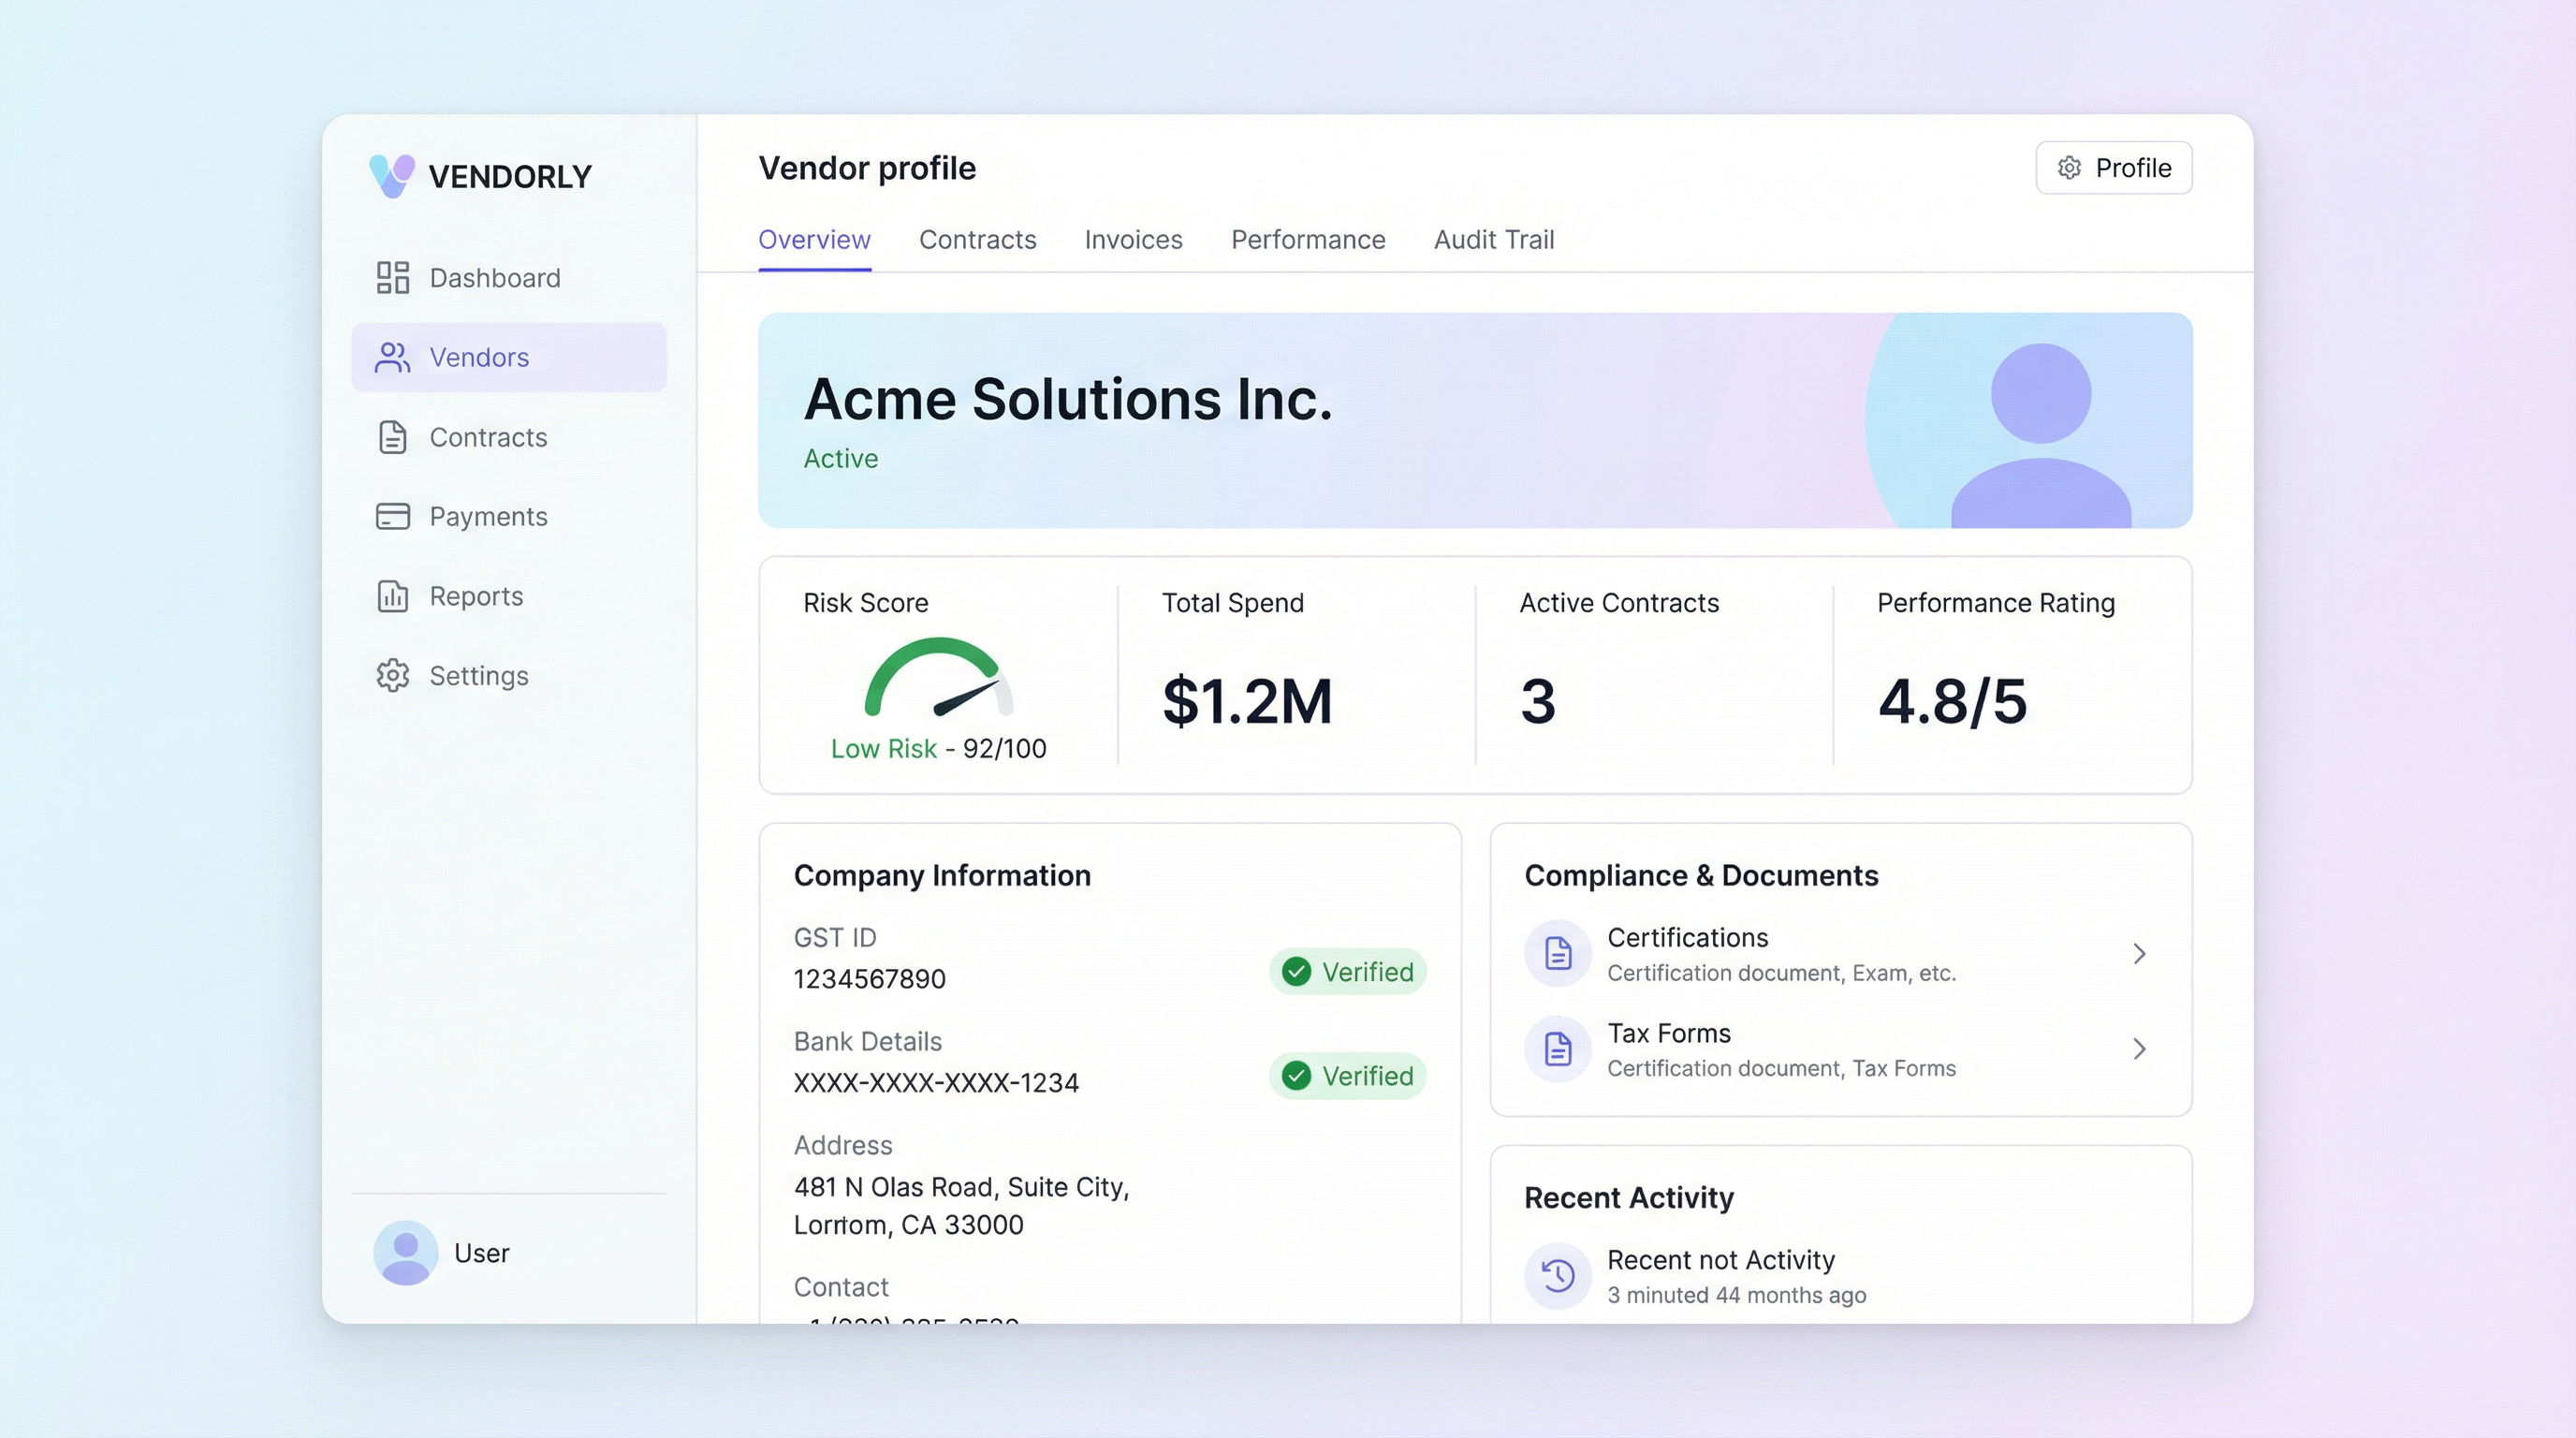2576x1438 pixels.
Task: Click the GST ID Verified badge
Action: pos(1347,972)
